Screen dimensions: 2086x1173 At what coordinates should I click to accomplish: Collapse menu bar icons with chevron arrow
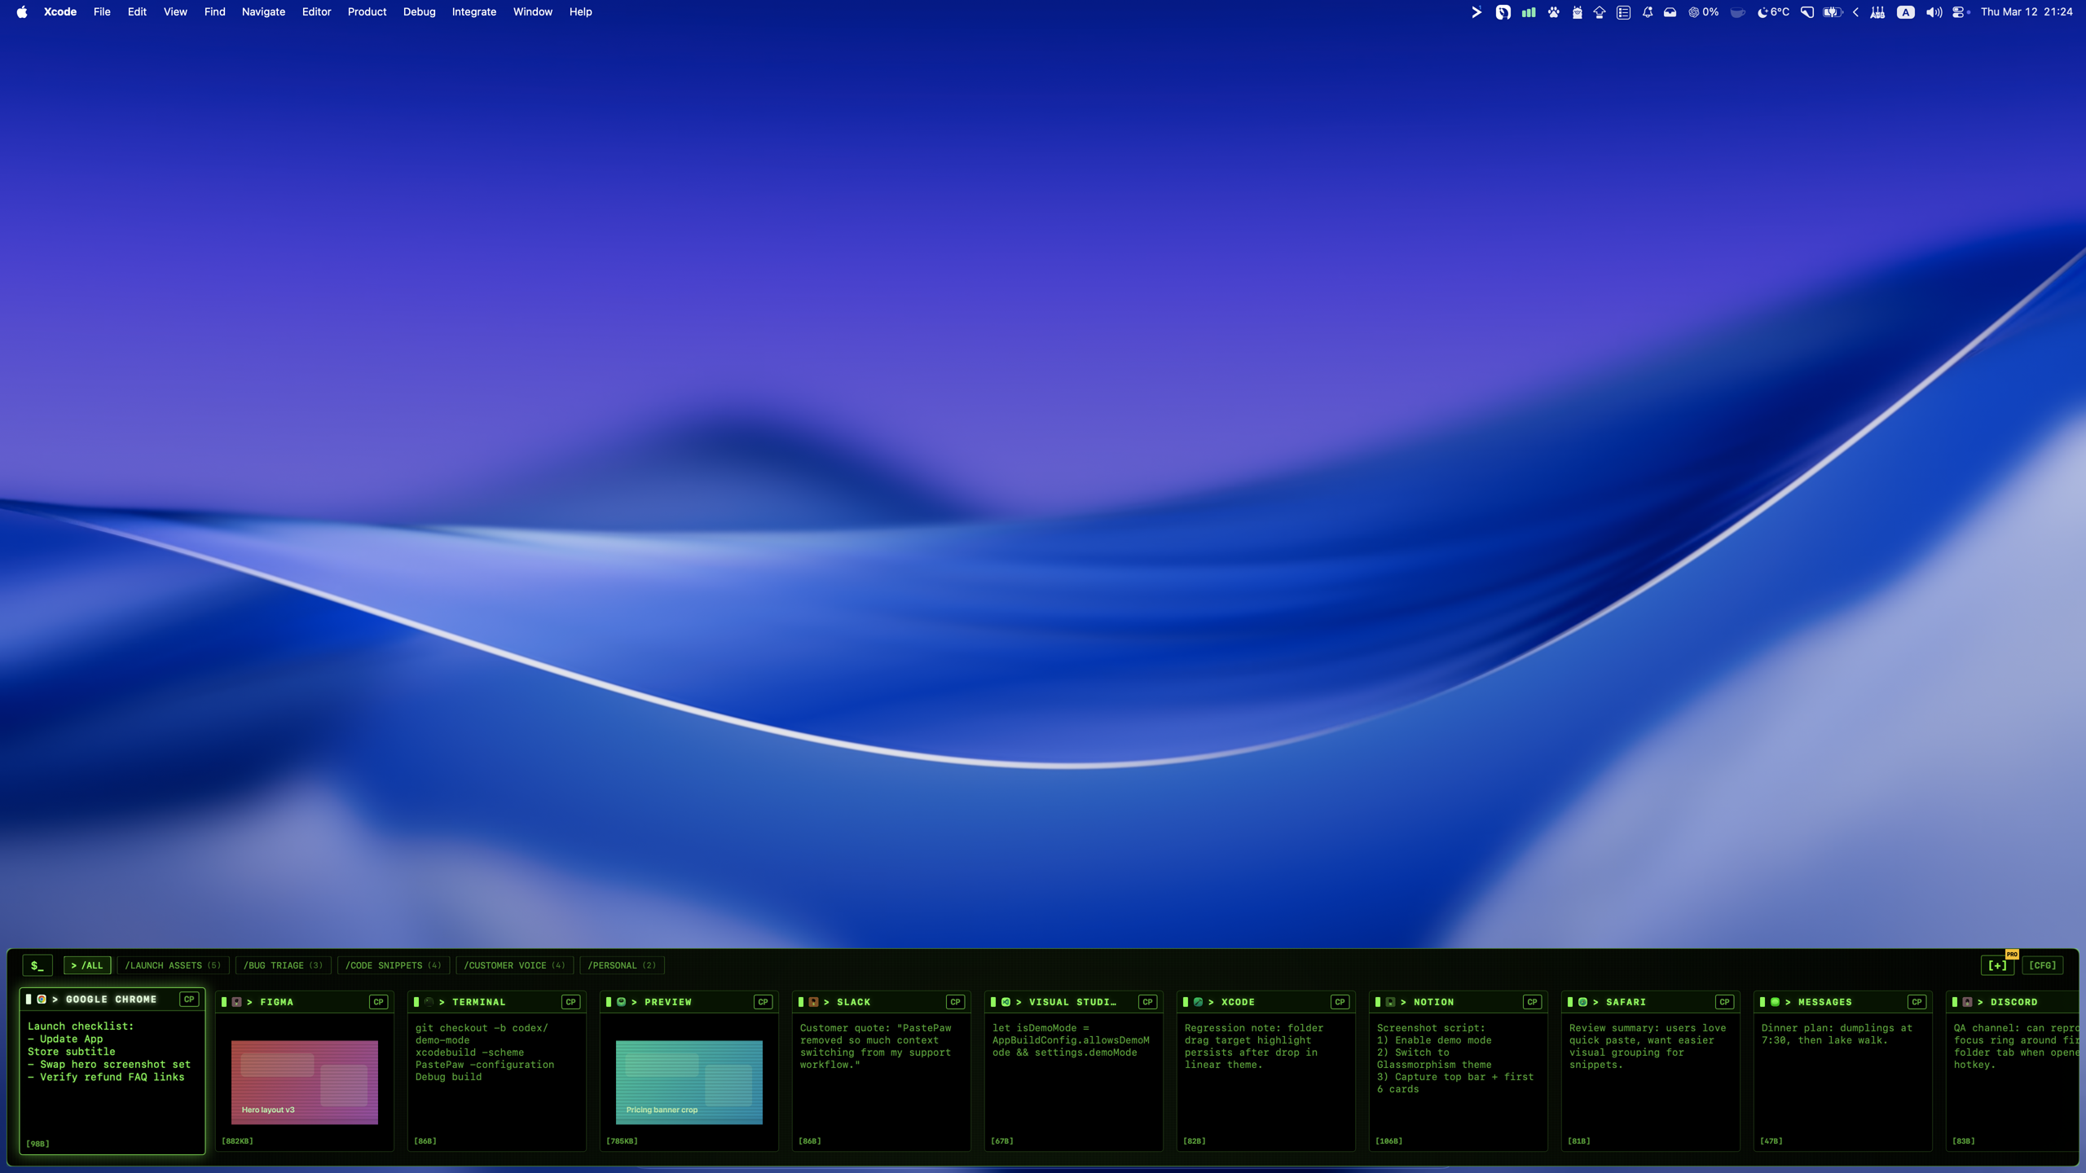(x=1855, y=12)
